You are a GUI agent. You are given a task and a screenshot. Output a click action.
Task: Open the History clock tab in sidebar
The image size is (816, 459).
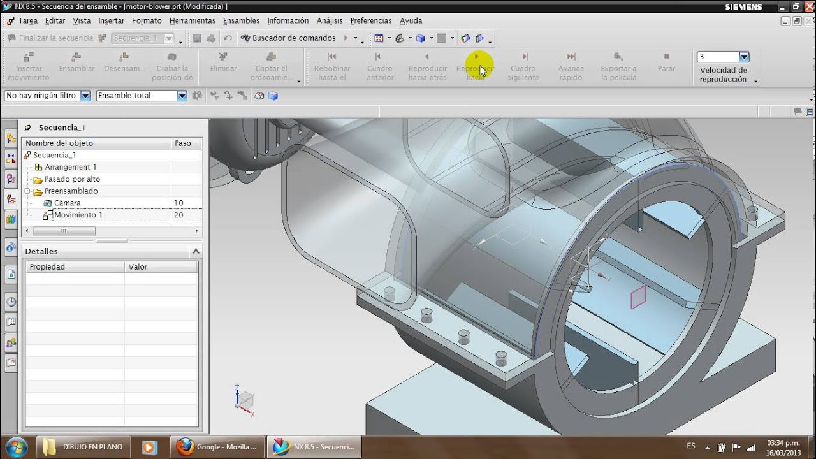coord(11,302)
